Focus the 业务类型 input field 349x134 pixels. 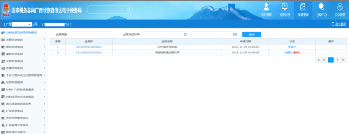coord(90,34)
